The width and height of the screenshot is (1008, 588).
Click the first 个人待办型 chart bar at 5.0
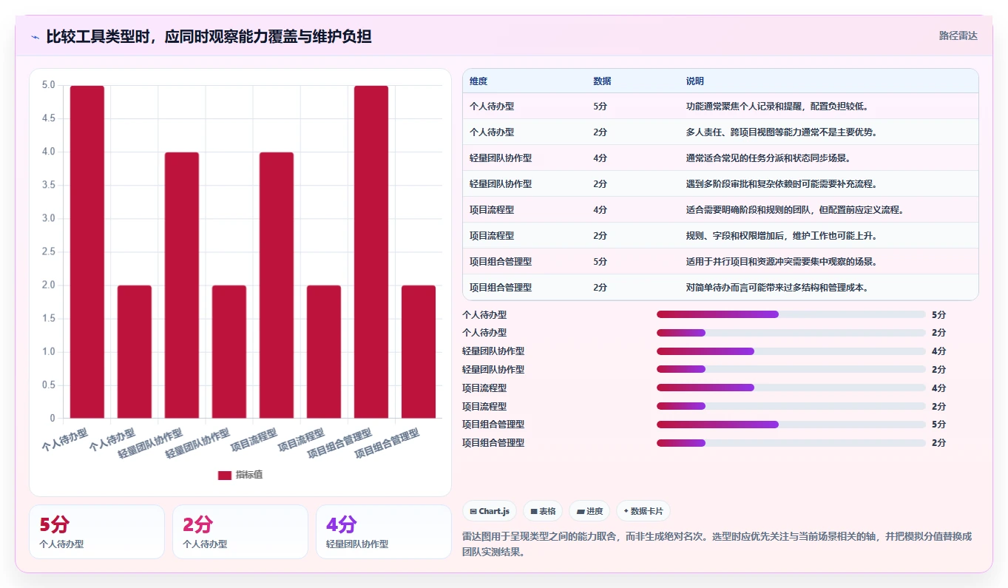[87, 252]
